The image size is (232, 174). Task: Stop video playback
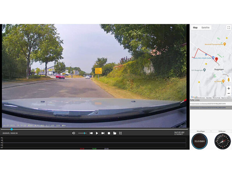(109, 133)
